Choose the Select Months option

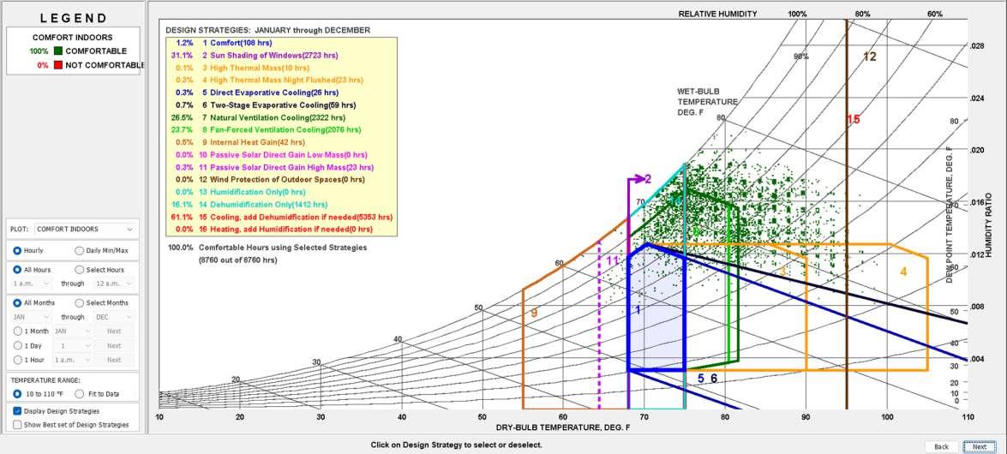click(x=102, y=302)
